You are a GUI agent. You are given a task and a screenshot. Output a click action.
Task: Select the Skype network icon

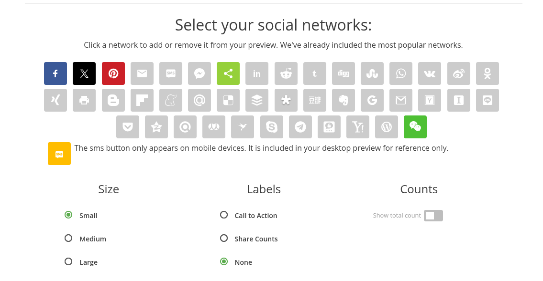point(271,127)
